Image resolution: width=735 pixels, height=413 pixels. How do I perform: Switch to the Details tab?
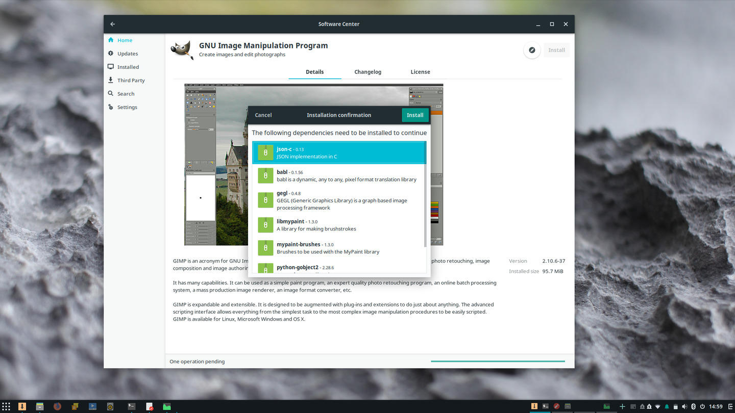315,72
